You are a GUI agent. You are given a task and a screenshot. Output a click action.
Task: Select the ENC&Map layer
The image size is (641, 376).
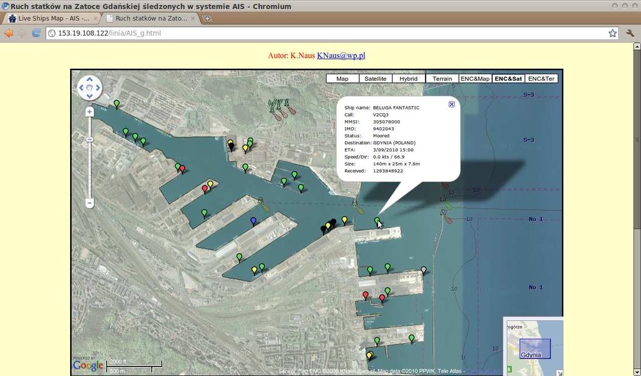pos(475,78)
